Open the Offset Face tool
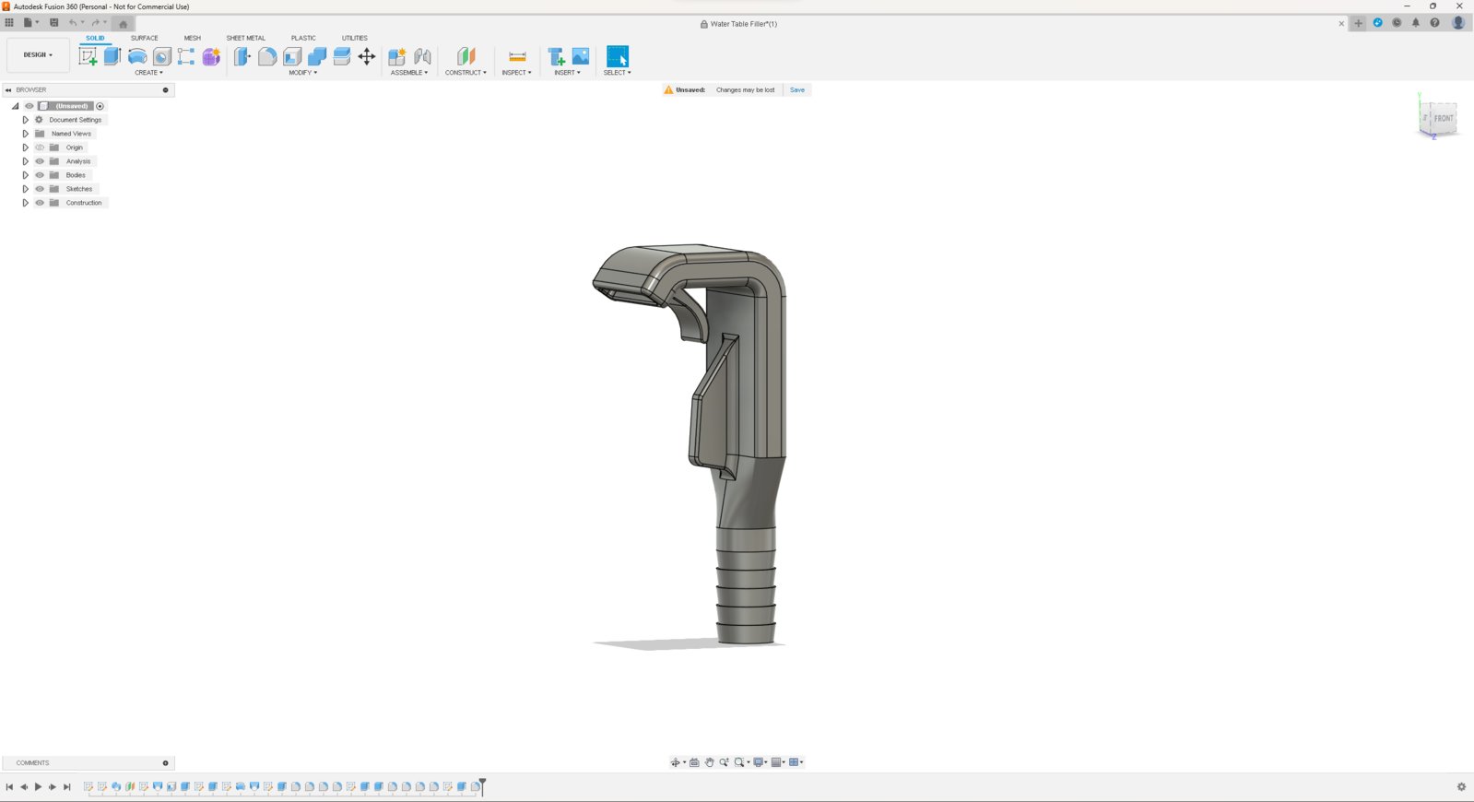Image resolution: width=1474 pixels, height=802 pixels. click(x=342, y=56)
